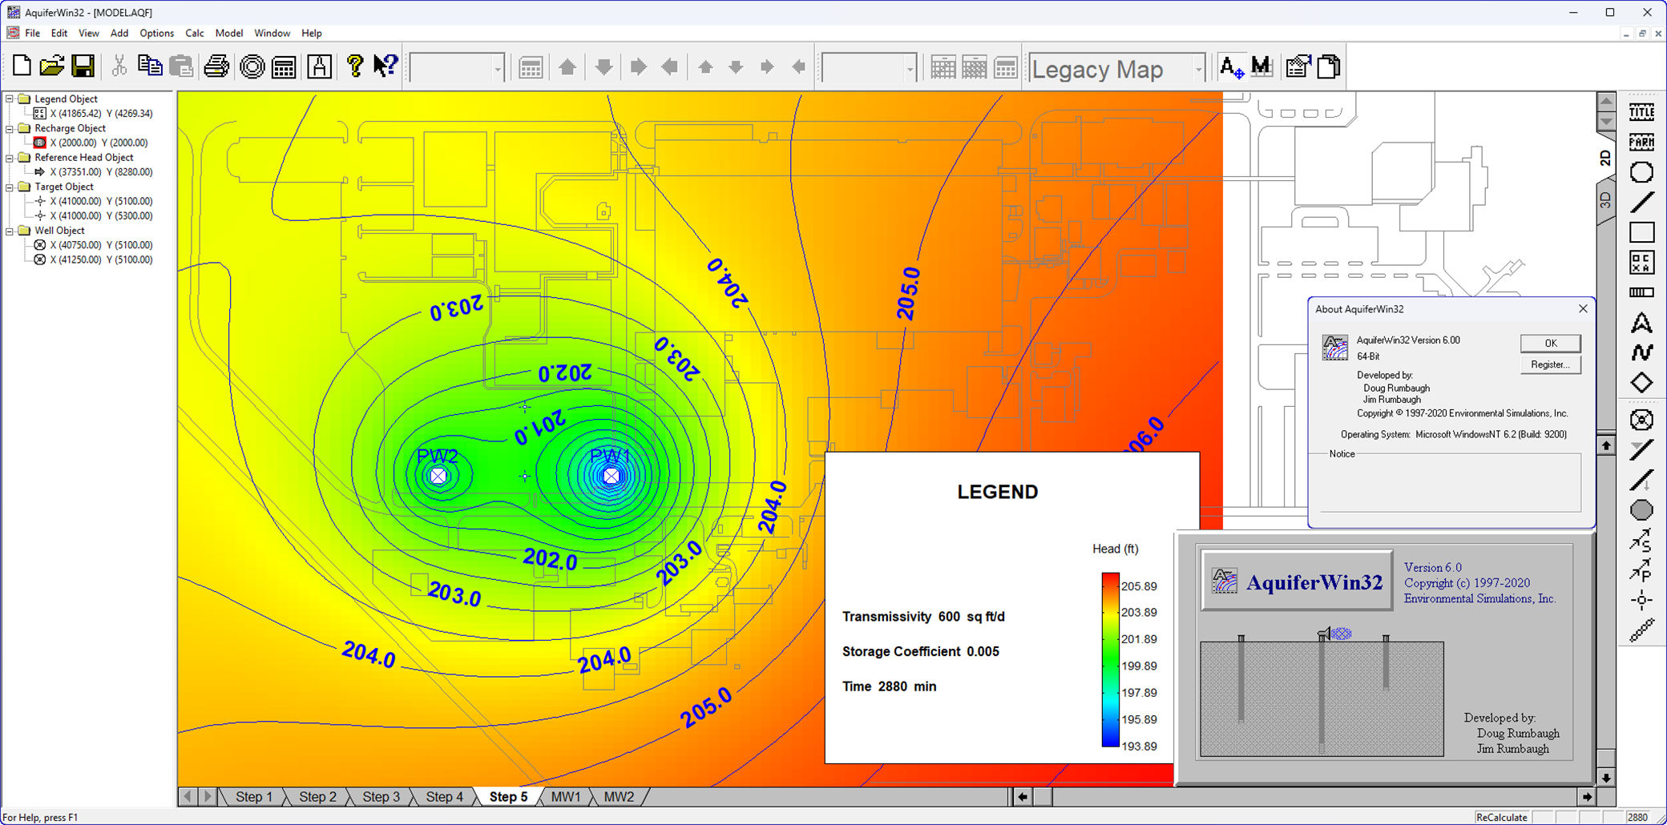The width and height of the screenshot is (1667, 825).
Task: Click vertical scrollbar down arrow
Action: click(x=1606, y=777)
